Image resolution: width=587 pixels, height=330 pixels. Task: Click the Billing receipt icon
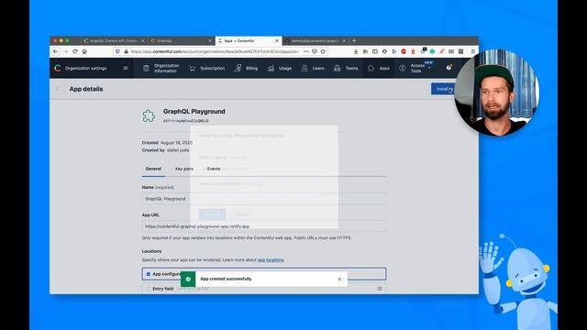(238, 68)
